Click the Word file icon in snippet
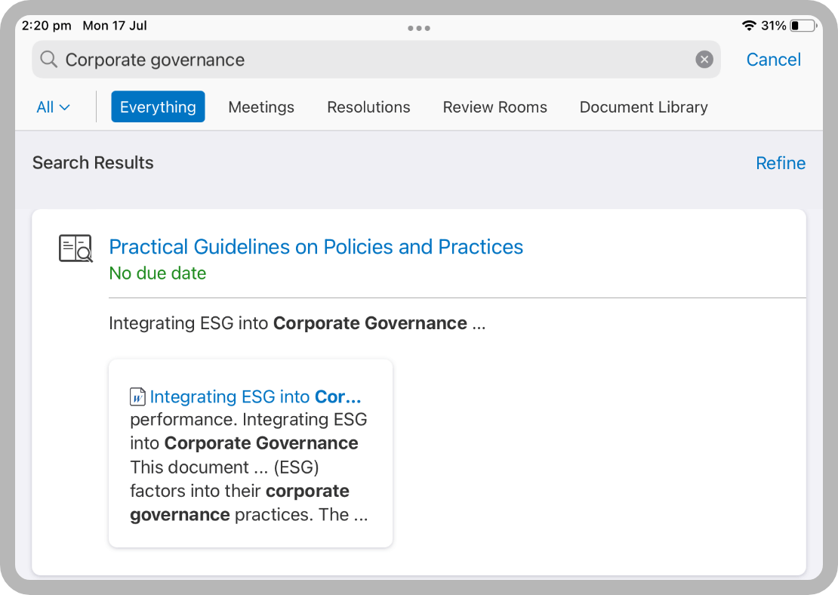 pos(137,396)
